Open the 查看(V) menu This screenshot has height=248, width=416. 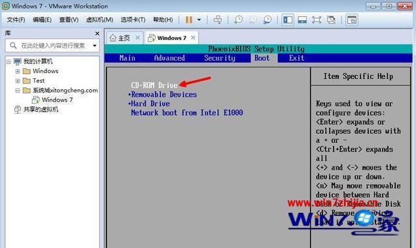click(x=69, y=20)
